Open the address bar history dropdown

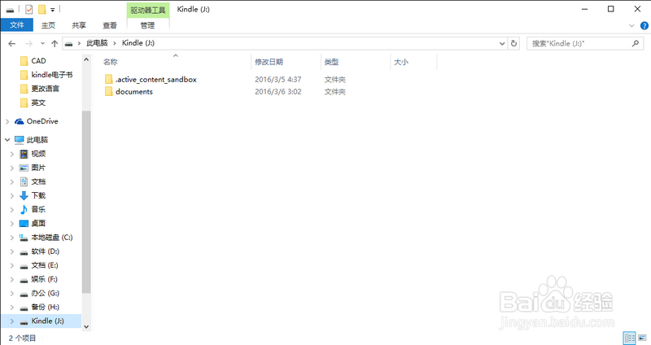pos(502,43)
